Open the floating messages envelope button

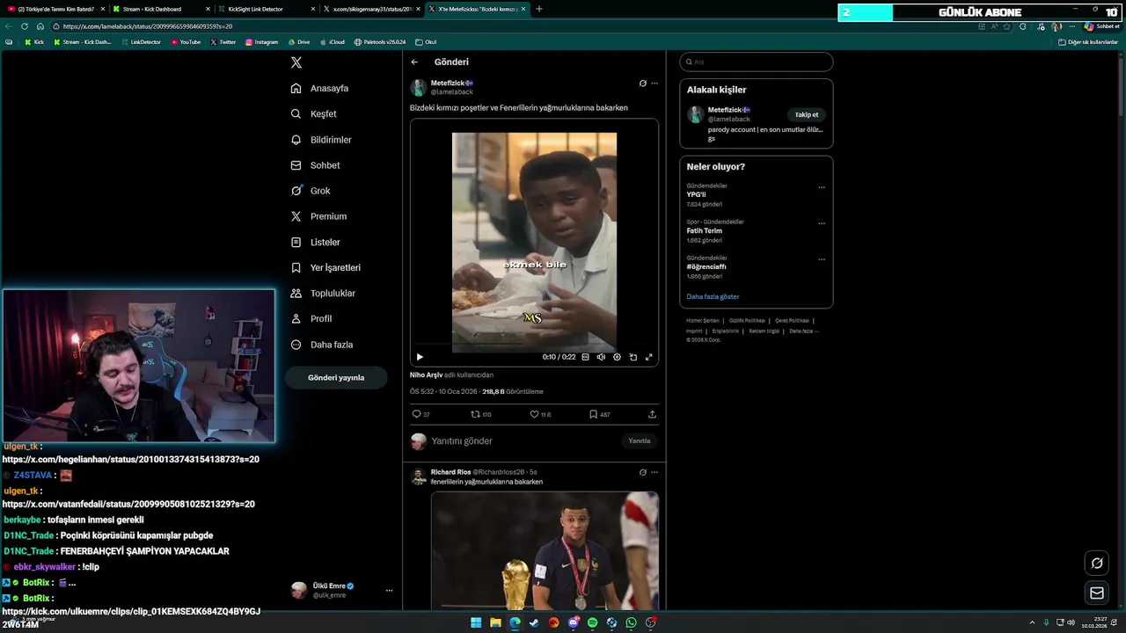point(1097,593)
